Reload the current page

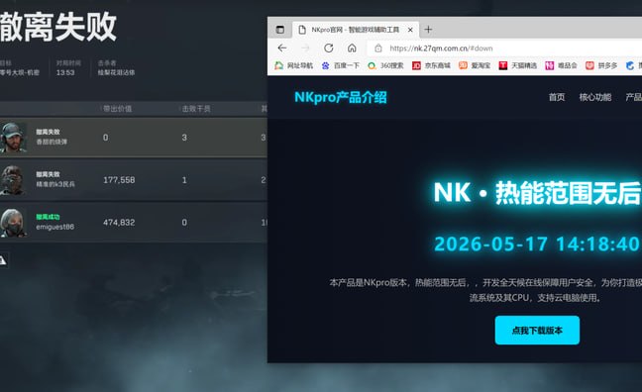[328, 48]
